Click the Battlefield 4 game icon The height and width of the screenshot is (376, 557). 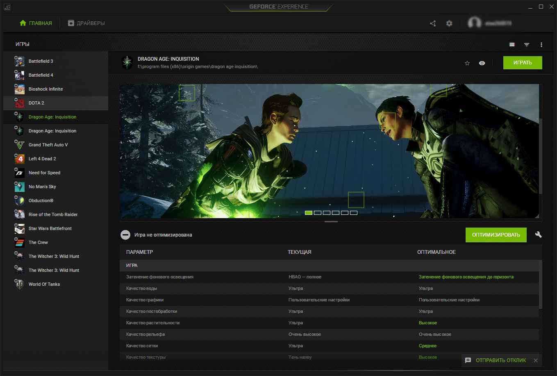20,75
